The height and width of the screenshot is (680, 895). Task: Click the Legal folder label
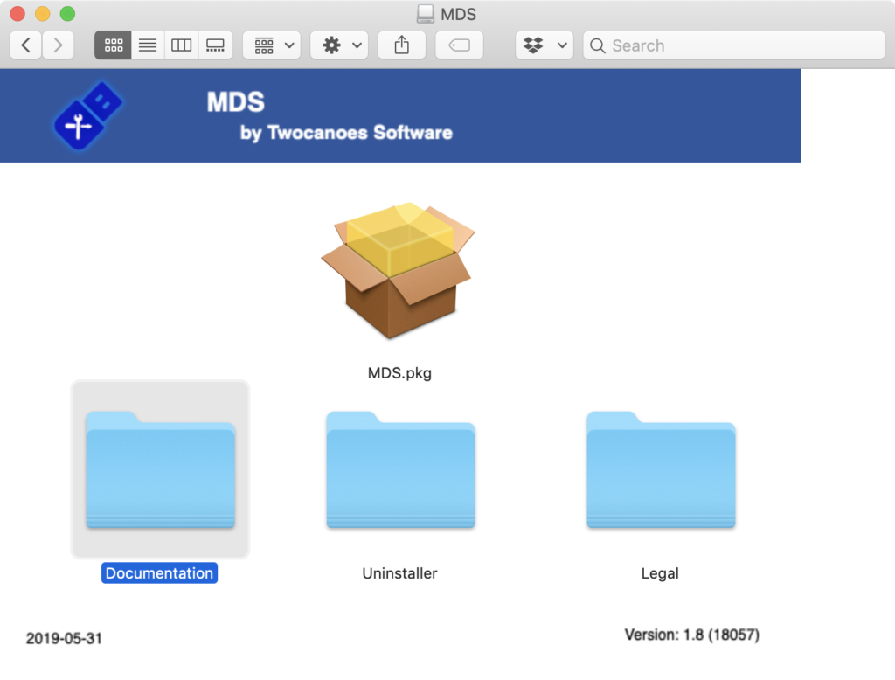(660, 573)
